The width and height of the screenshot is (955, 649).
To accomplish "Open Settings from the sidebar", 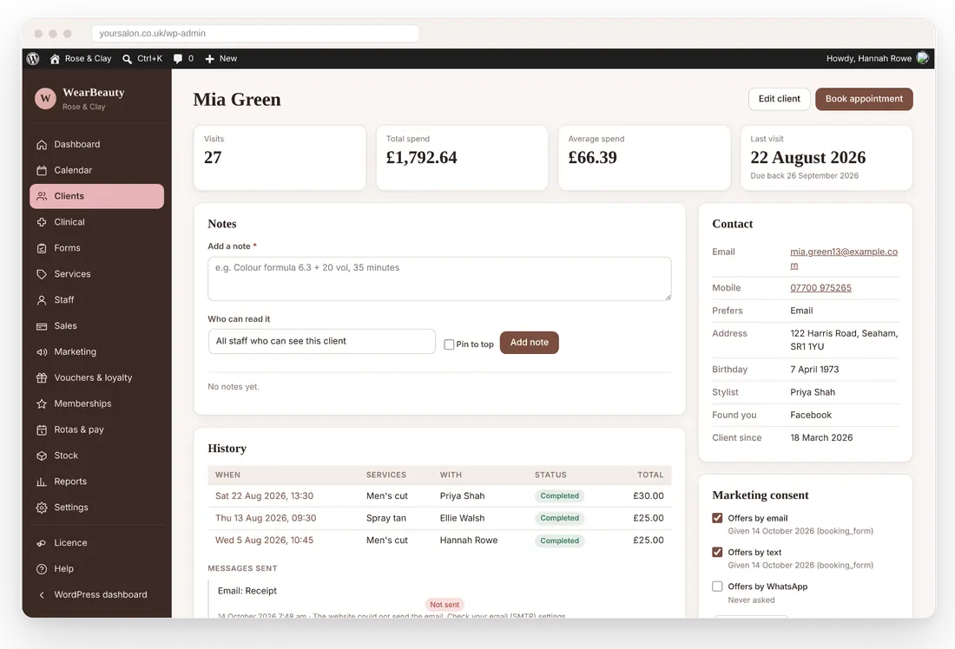I will click(97, 508).
